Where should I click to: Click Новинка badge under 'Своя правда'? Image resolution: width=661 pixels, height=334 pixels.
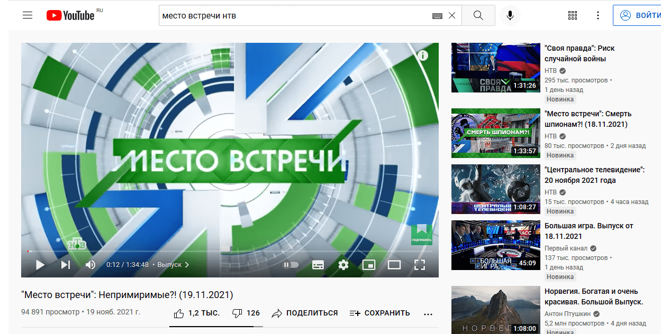pos(560,99)
